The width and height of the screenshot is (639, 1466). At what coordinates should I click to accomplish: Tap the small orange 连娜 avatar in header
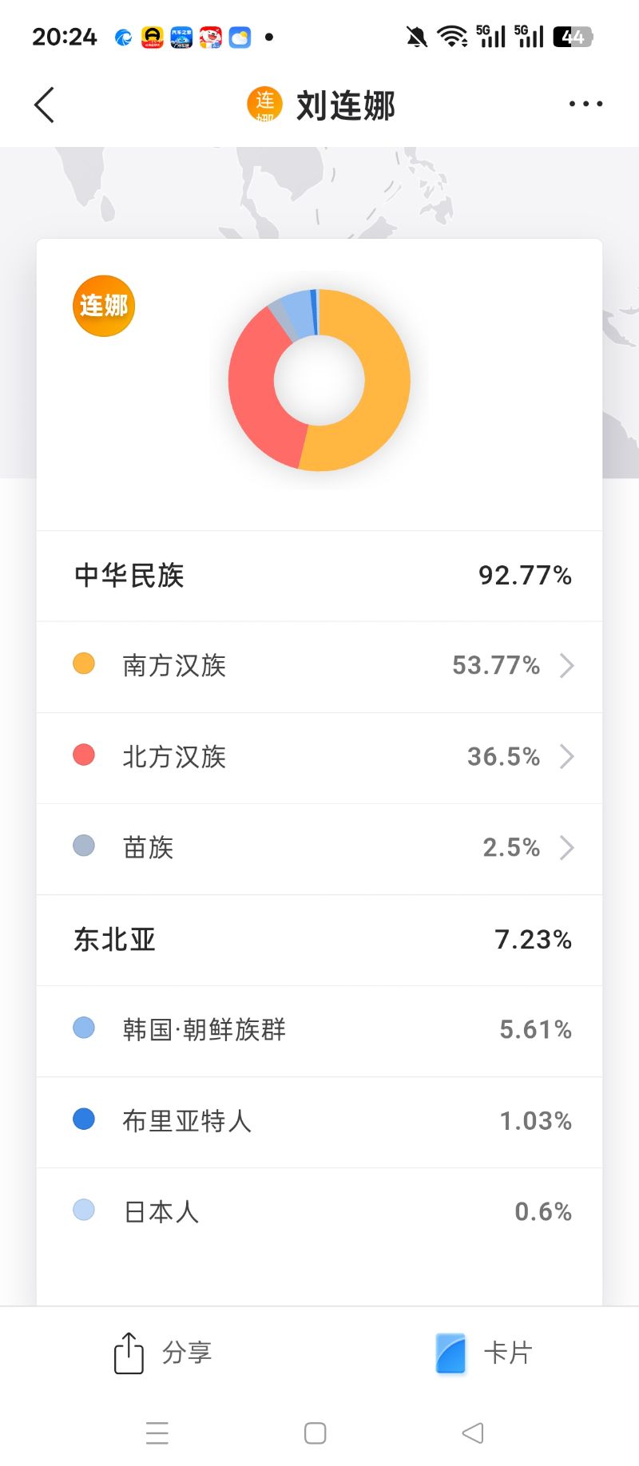[264, 105]
